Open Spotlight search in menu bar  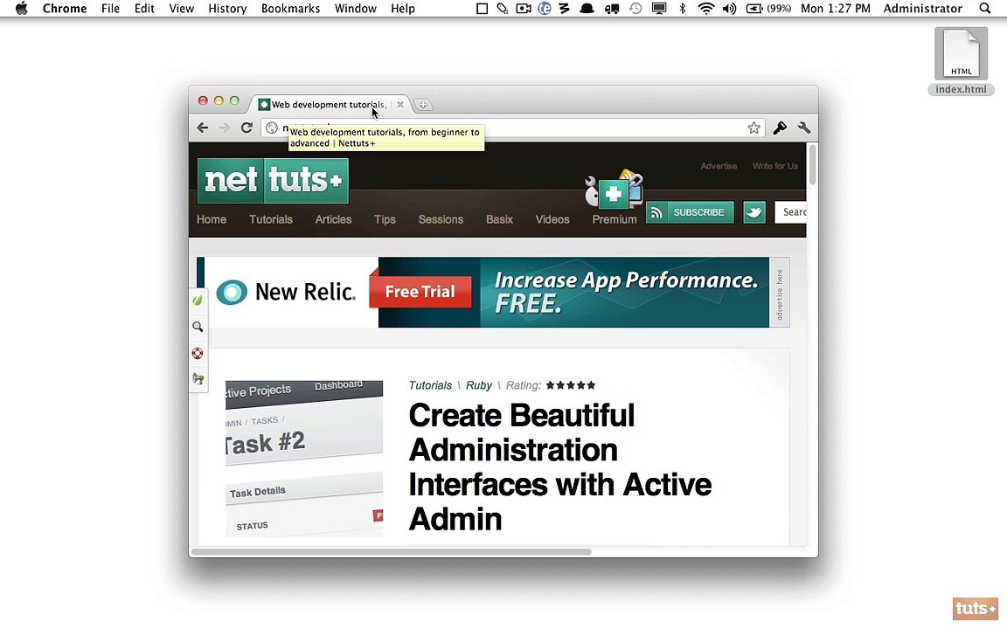pyautogui.click(x=984, y=9)
